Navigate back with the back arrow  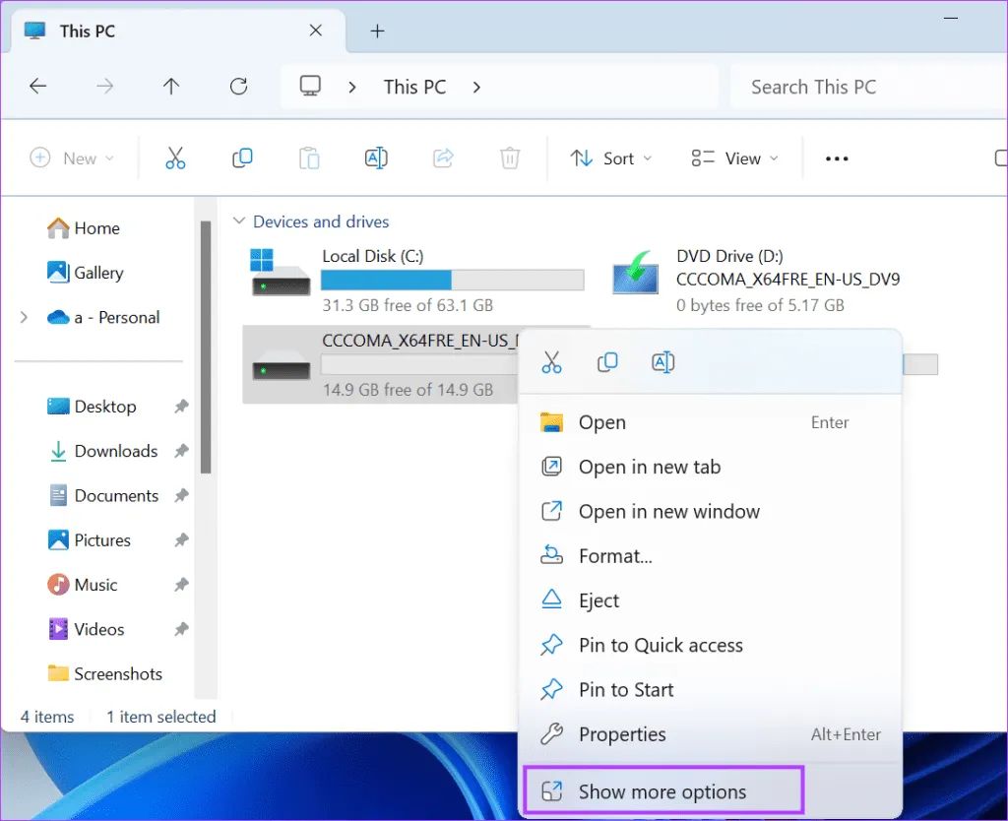pos(37,87)
